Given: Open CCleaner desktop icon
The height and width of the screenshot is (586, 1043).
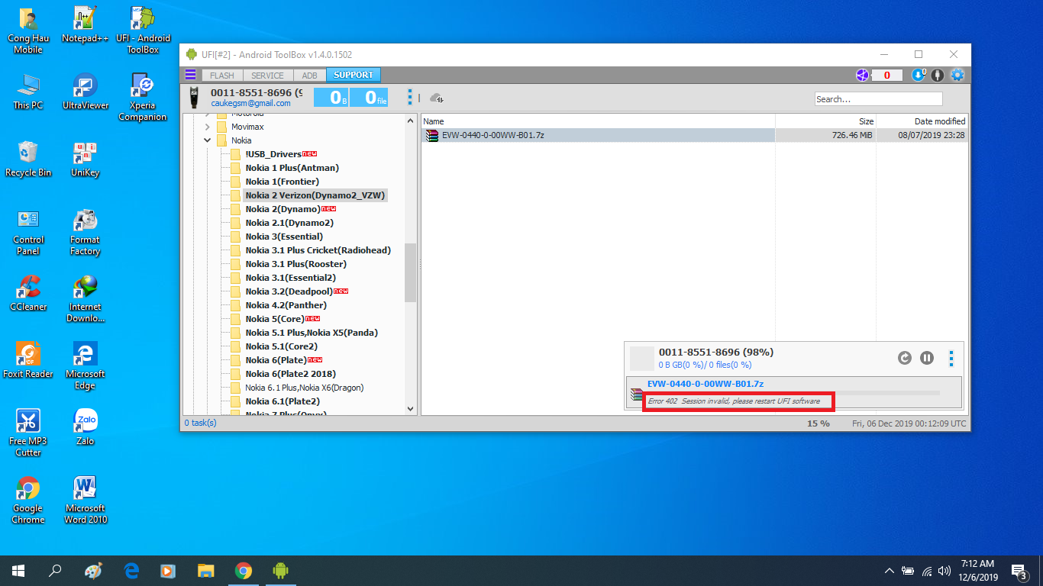Looking at the screenshot, I should point(28,294).
